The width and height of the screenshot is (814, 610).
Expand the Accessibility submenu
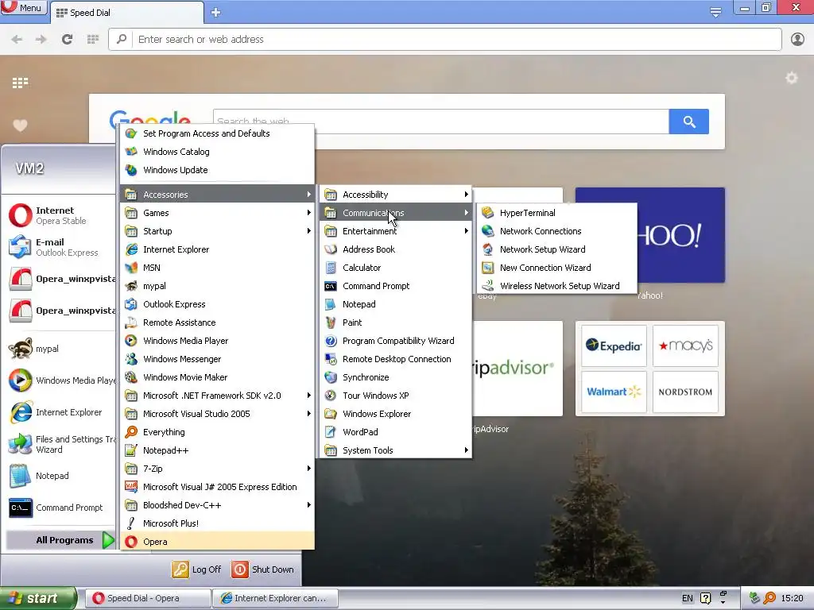(396, 195)
